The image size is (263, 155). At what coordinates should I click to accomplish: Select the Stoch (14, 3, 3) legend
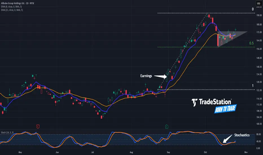[7, 132]
